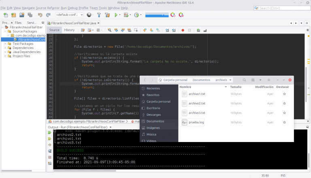Screen dimensions: 311x178
Task: Toggle the red macro recording button
Action: (183, 30)
